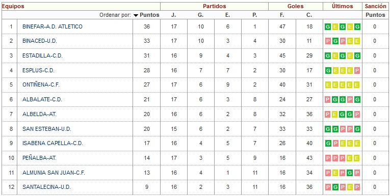
Task: Click last green G result icon for ALBALATE
Action: tap(357, 100)
